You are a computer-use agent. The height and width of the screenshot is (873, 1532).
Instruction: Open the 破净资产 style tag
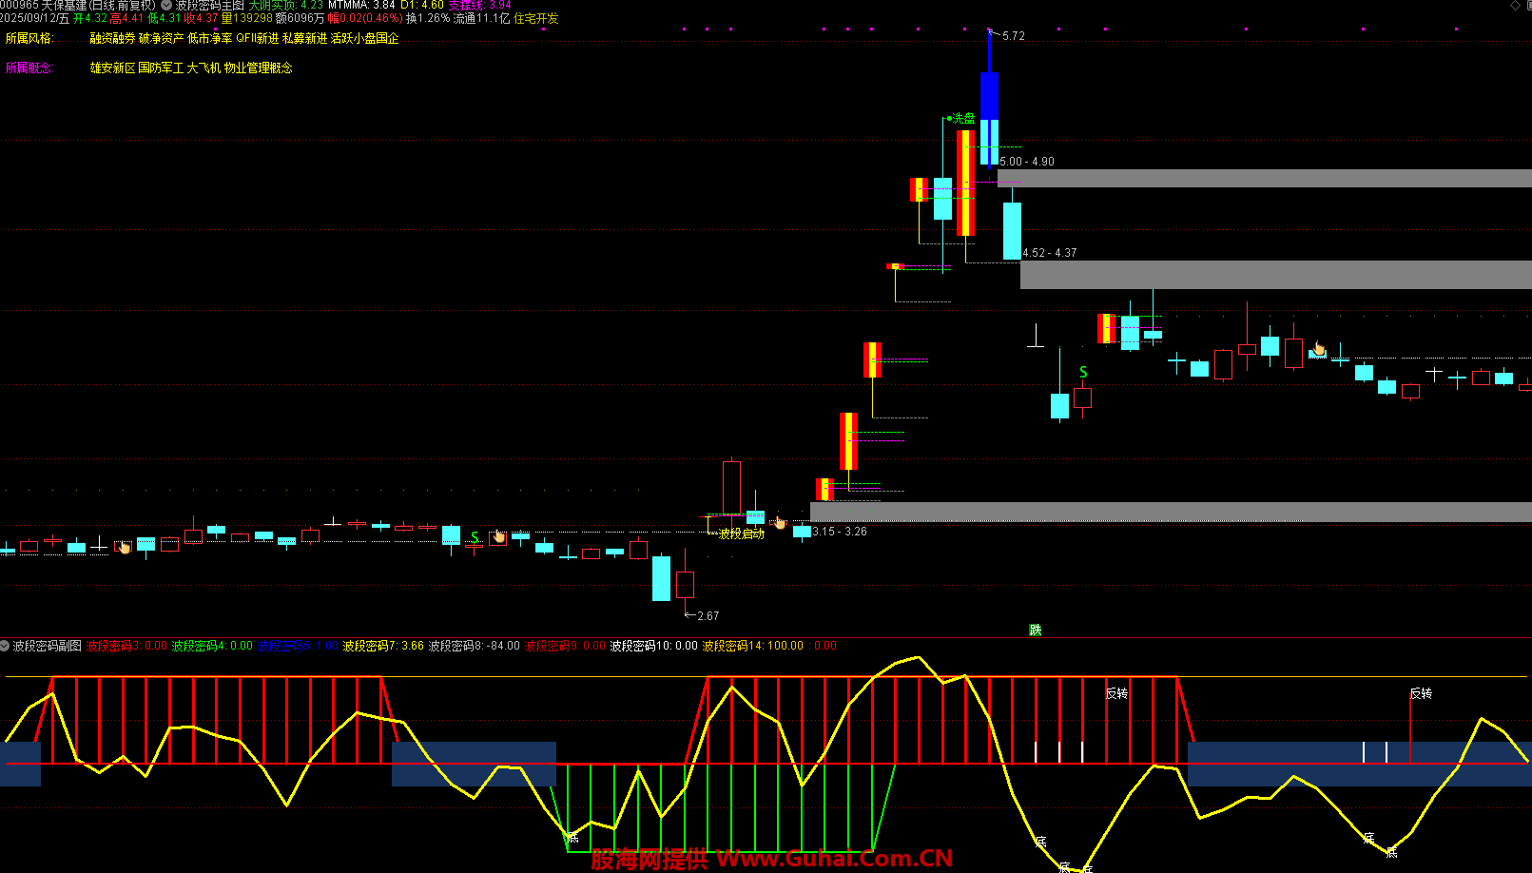pos(162,38)
